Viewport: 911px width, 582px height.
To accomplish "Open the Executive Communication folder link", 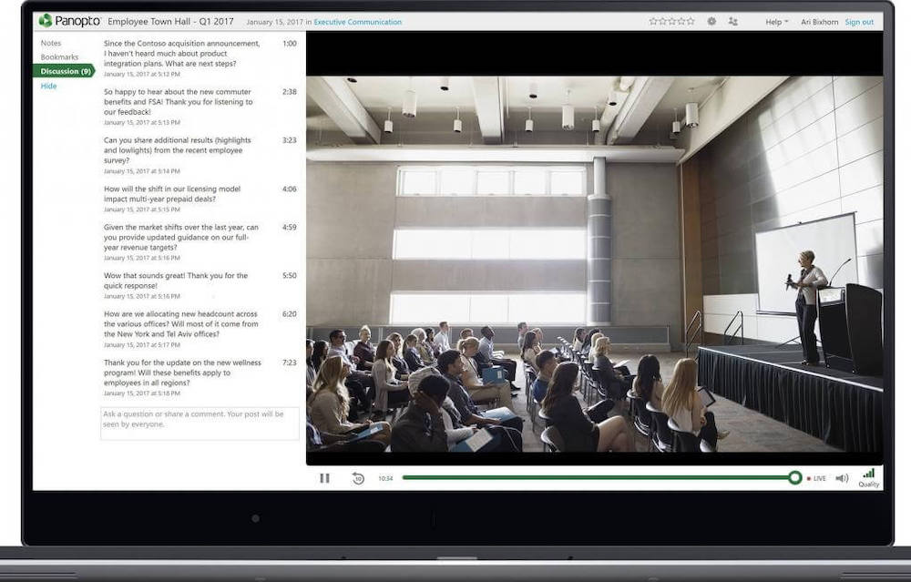I will pos(357,22).
